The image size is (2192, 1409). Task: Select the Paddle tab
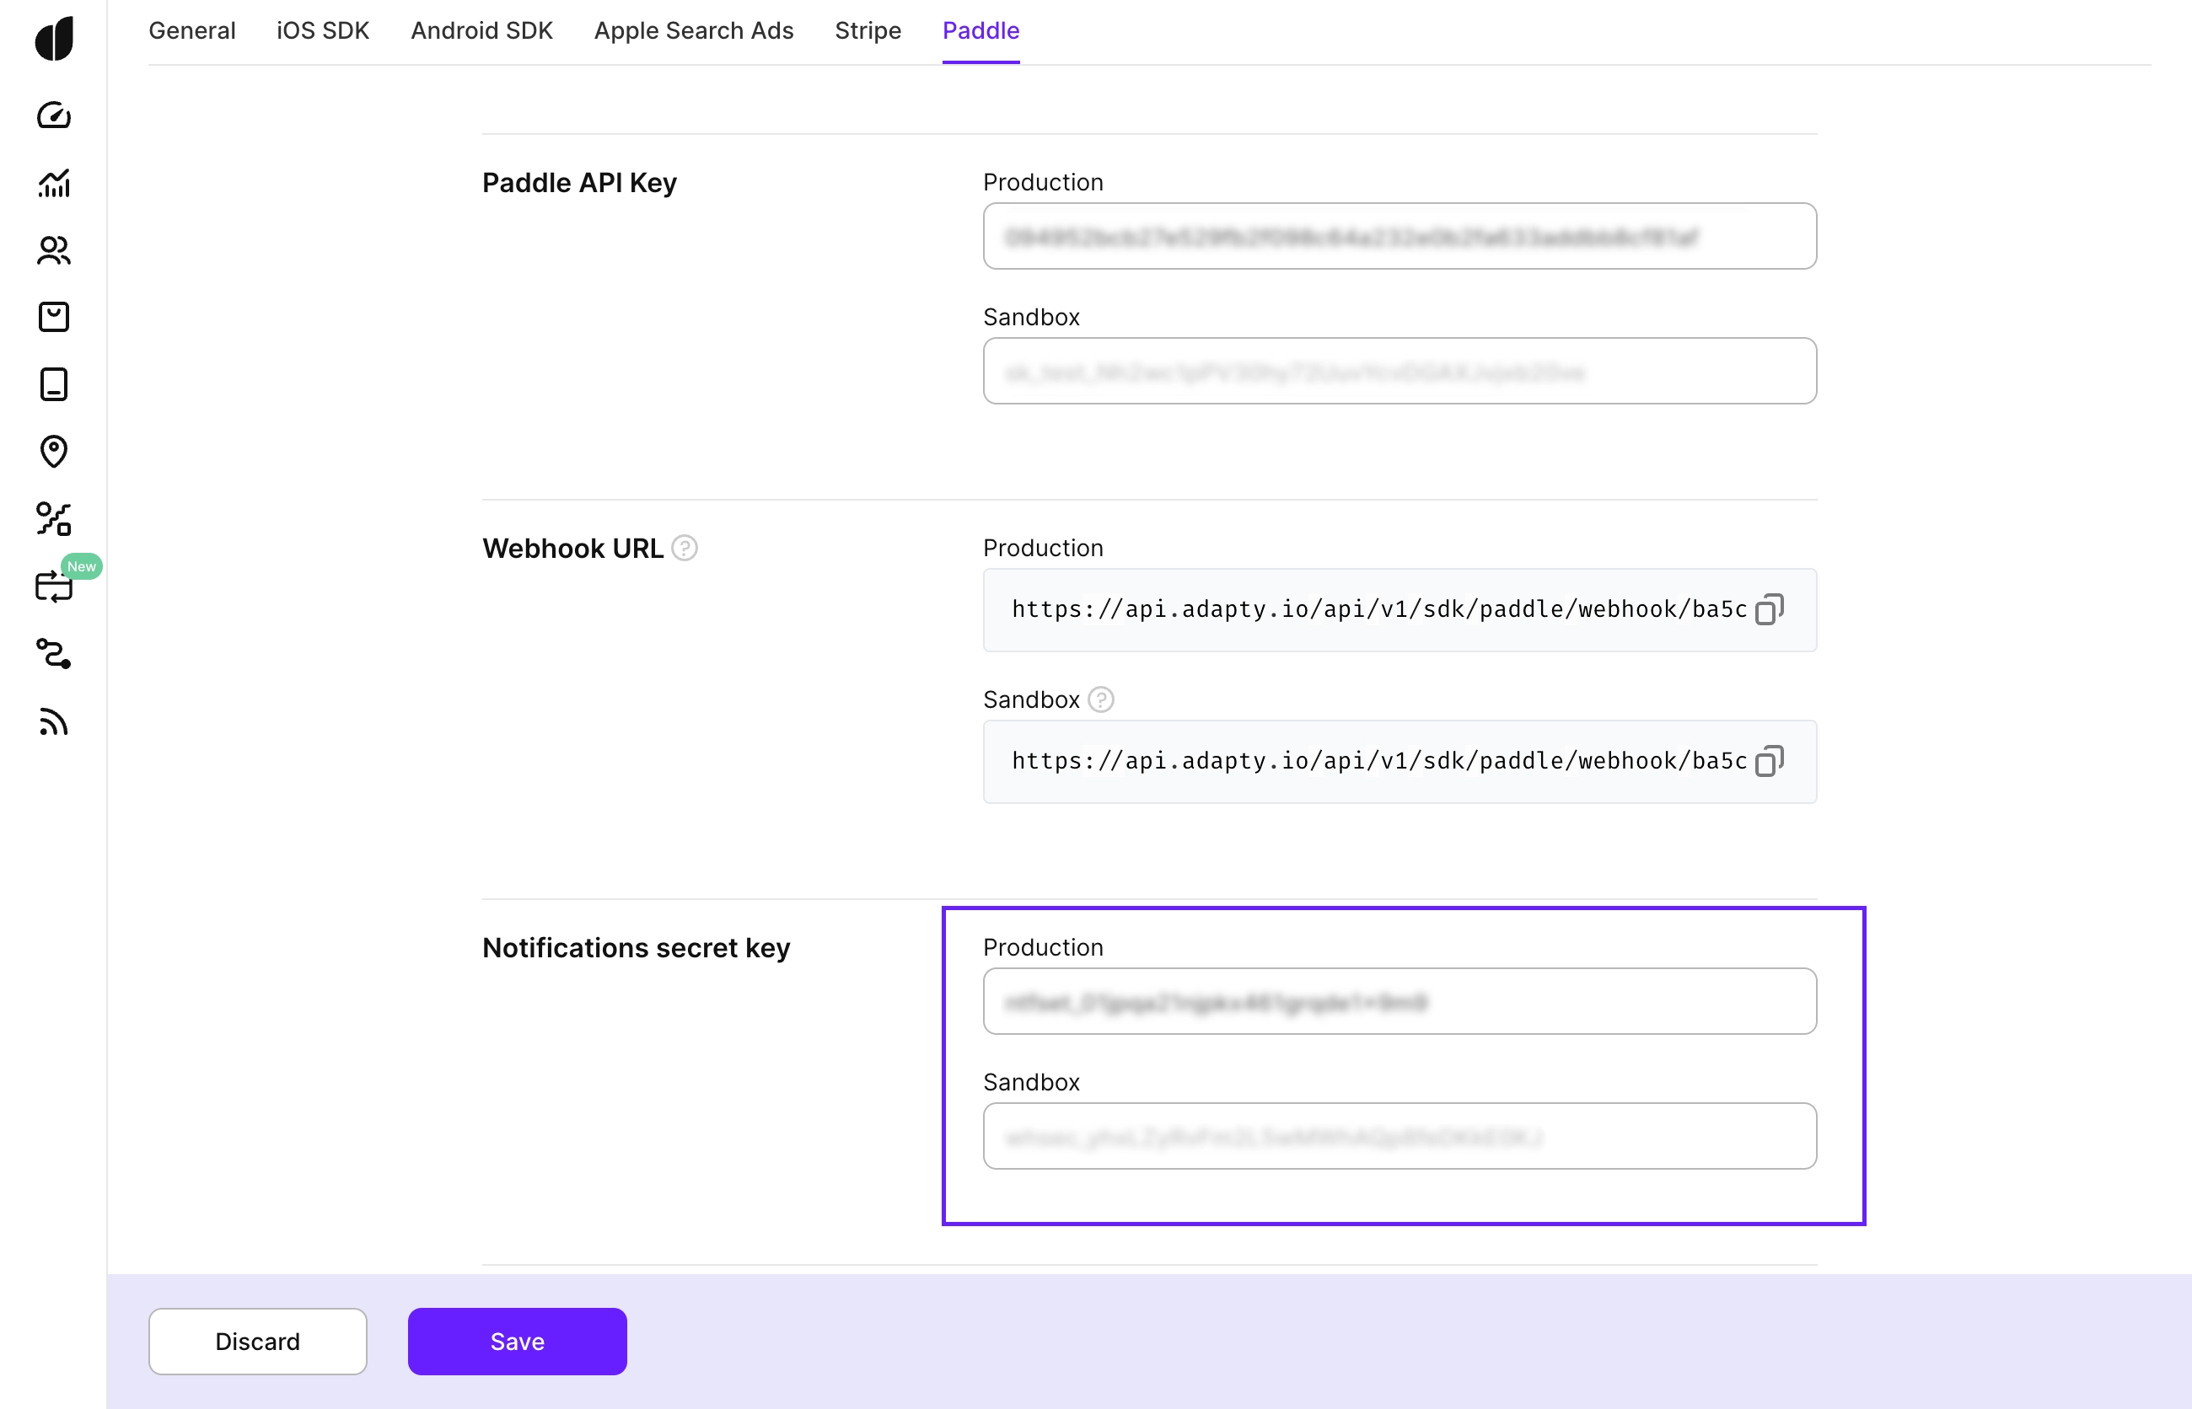click(x=981, y=30)
